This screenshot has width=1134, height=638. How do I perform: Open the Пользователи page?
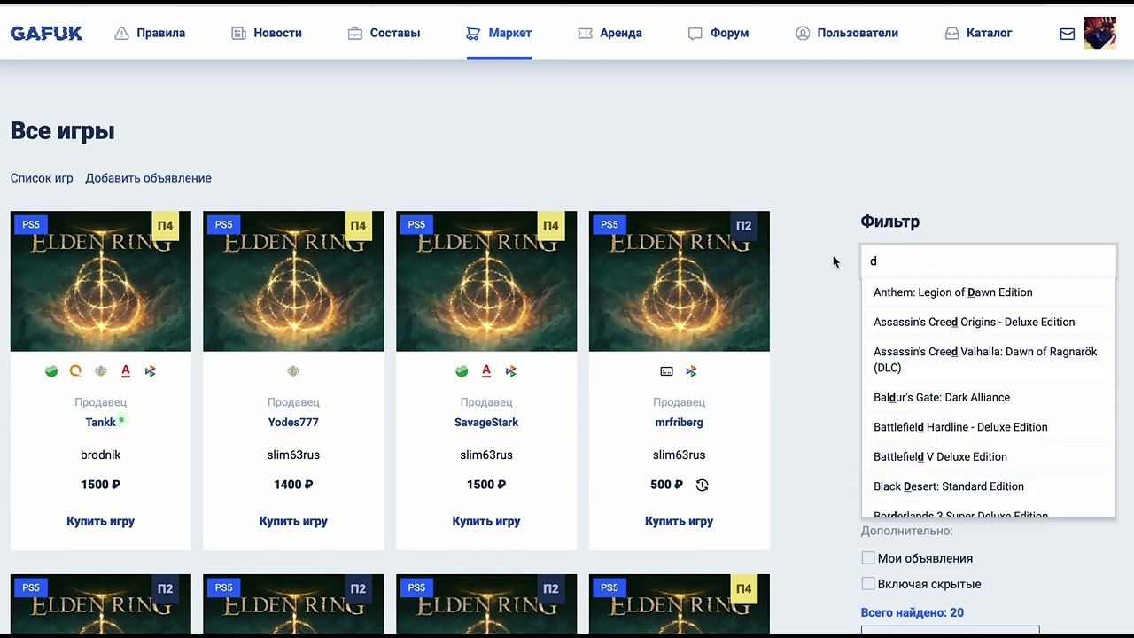click(x=847, y=33)
